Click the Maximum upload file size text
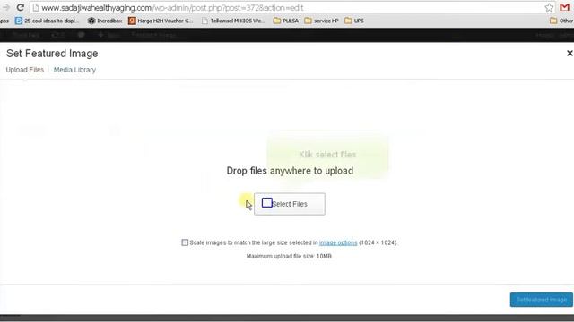Image resolution: width=574 pixels, height=322 pixels. 289,257
